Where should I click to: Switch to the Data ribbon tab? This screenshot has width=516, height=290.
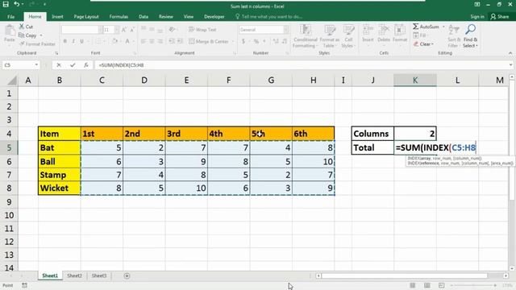[x=144, y=16]
